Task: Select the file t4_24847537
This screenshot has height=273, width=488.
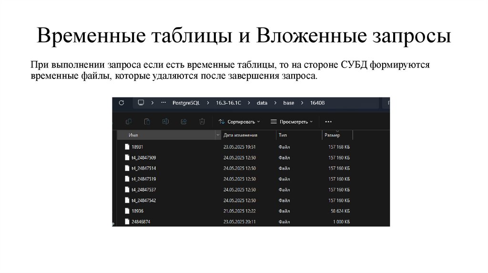Action: point(143,190)
